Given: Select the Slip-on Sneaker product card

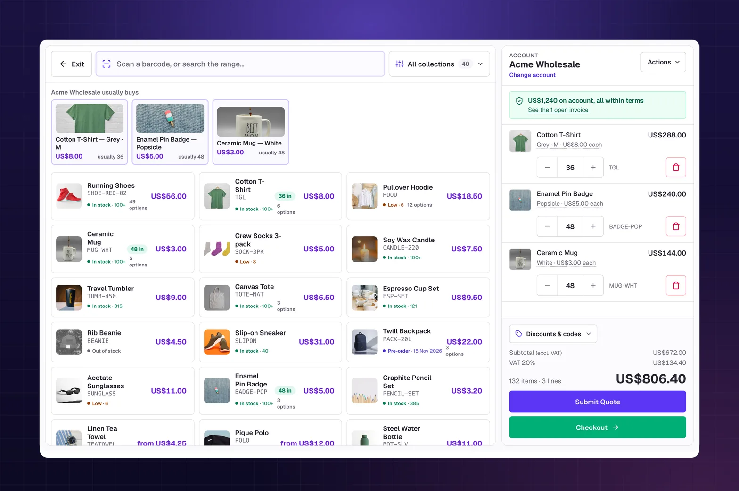Looking at the screenshot, I should (271, 342).
